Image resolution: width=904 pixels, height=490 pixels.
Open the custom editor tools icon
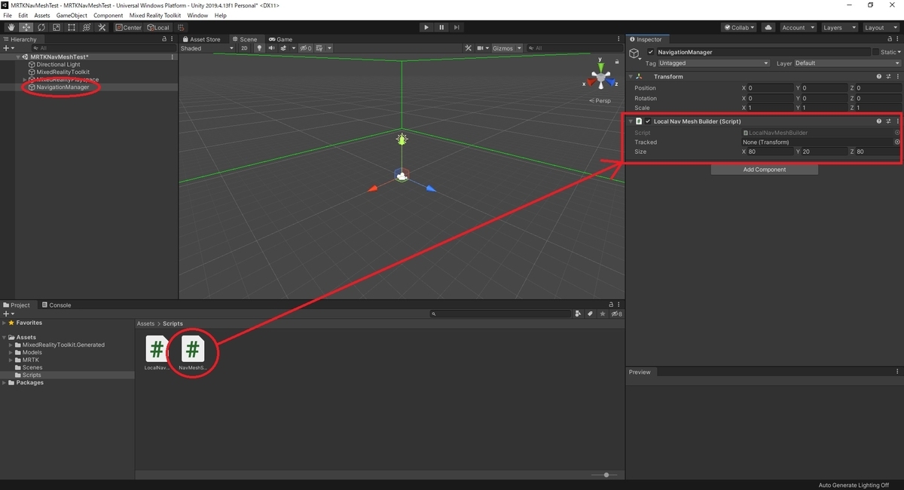pos(101,27)
